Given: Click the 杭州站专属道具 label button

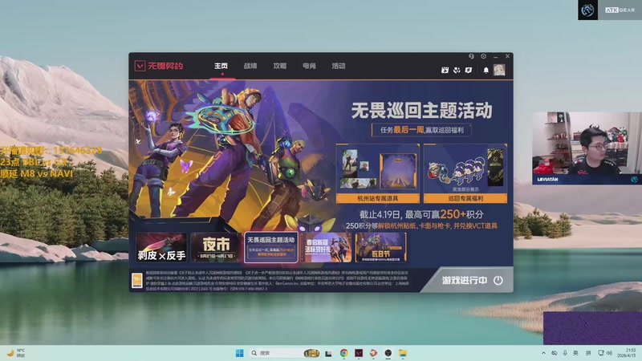Looking at the screenshot, I should point(377,198).
